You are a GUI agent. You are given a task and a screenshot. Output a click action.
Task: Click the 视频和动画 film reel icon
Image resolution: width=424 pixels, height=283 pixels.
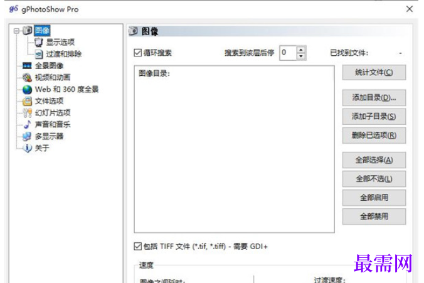tap(27, 78)
